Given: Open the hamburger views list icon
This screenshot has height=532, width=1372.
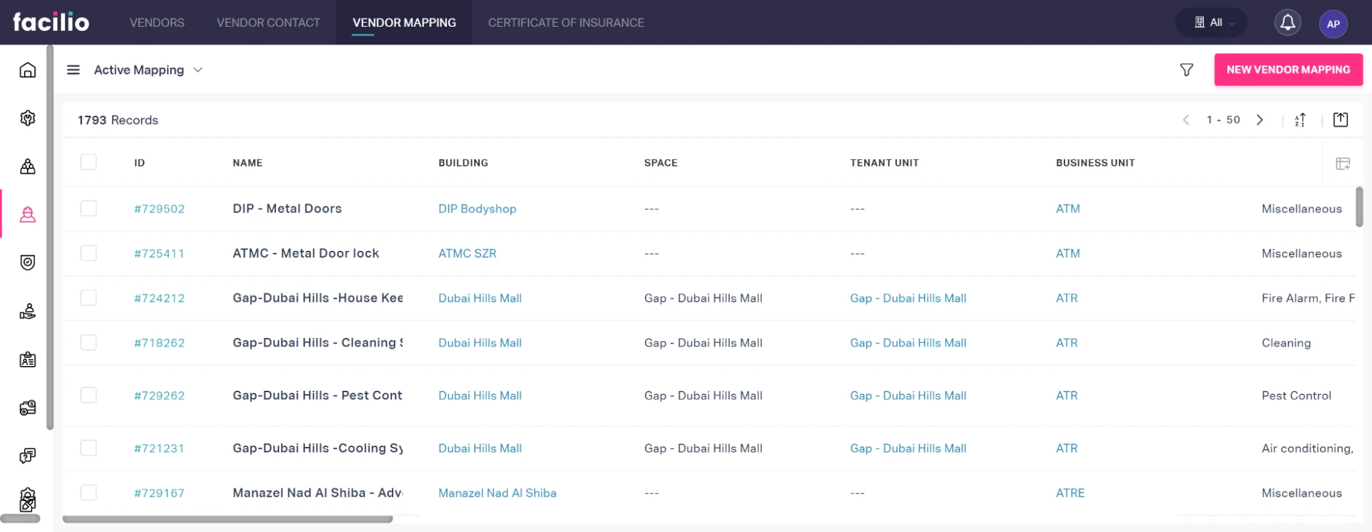Looking at the screenshot, I should tap(73, 70).
